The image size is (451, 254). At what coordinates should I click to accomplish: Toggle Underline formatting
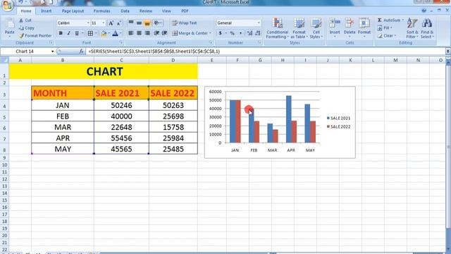click(77, 33)
